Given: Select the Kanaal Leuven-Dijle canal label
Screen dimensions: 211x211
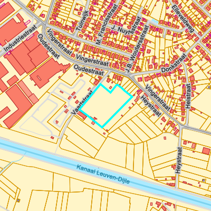Looking at the screenshot, I should (x=103, y=174).
